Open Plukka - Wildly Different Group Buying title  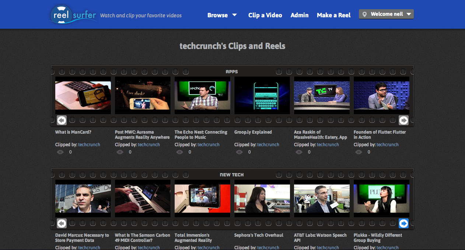click(x=378, y=237)
